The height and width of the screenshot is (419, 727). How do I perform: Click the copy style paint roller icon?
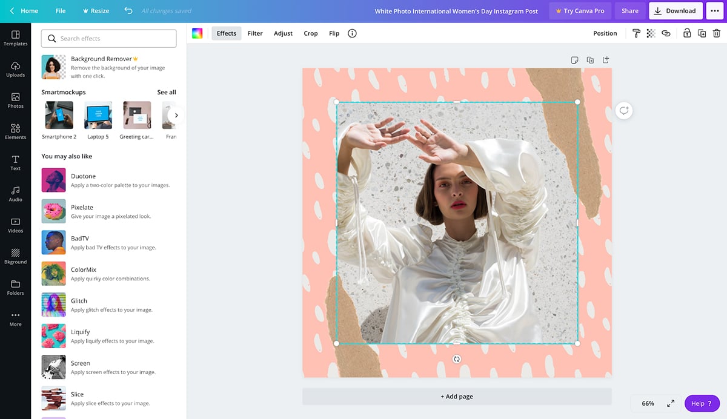tap(636, 33)
